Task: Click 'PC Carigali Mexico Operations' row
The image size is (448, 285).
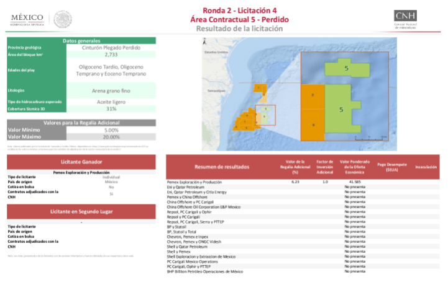Action: click(303, 261)
